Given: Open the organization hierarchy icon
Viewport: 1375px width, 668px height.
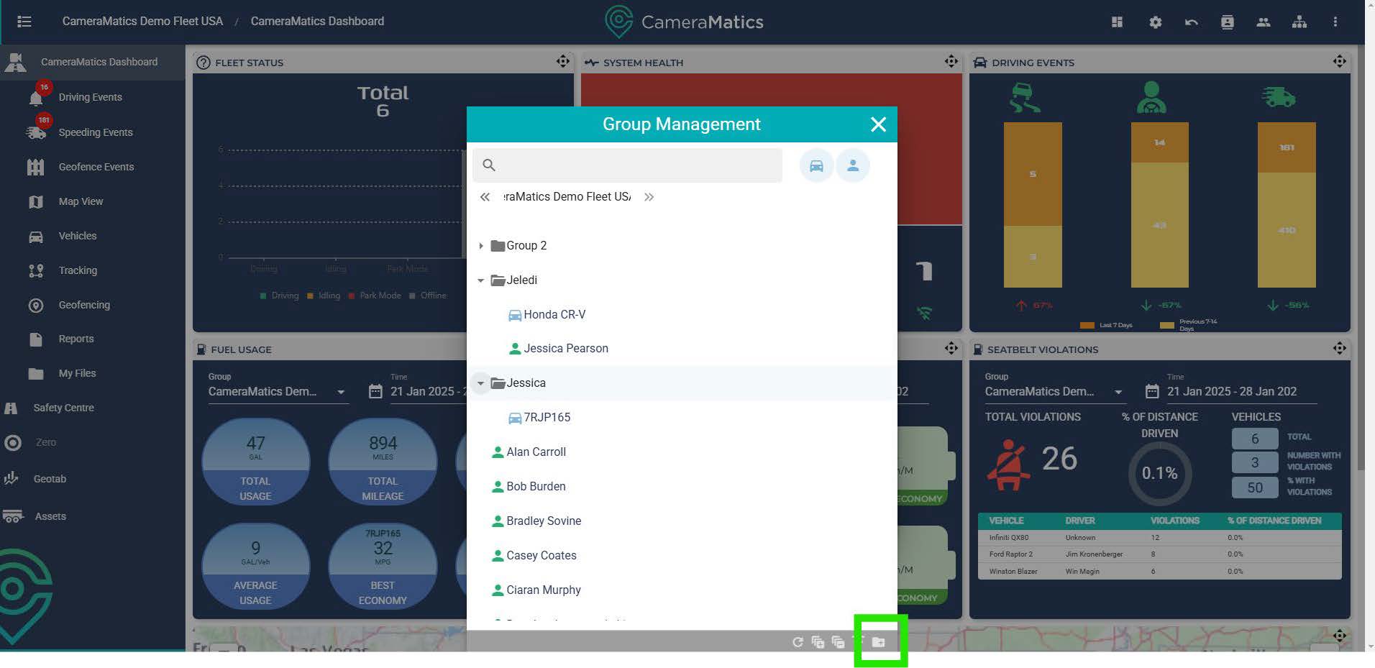Looking at the screenshot, I should click(x=1299, y=22).
